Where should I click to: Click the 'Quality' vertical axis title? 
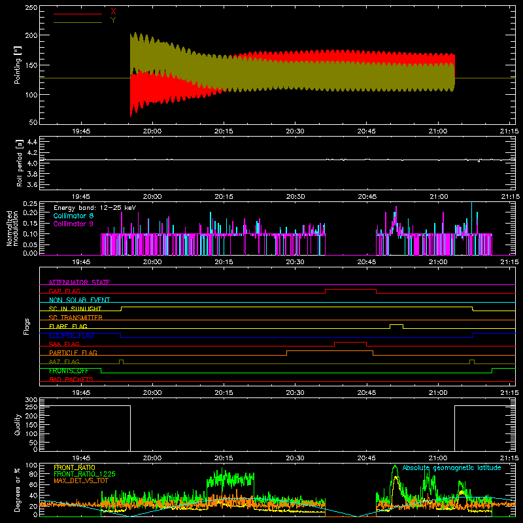(18, 424)
